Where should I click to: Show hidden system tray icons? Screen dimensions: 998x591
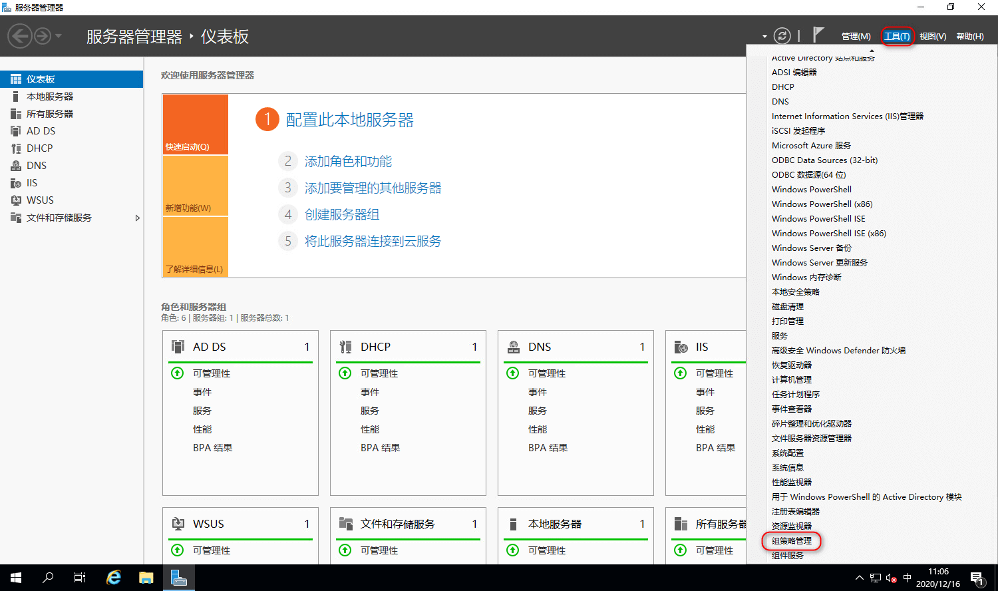(860, 578)
